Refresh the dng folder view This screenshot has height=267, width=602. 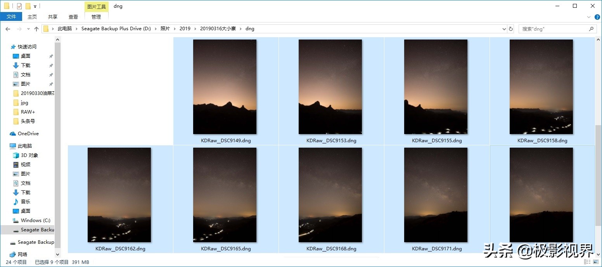tap(511, 29)
